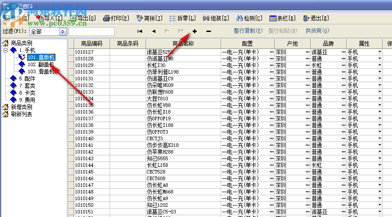Click the 检测 check toolbar button
The height and width of the screenshot is (217, 392).
249,18
